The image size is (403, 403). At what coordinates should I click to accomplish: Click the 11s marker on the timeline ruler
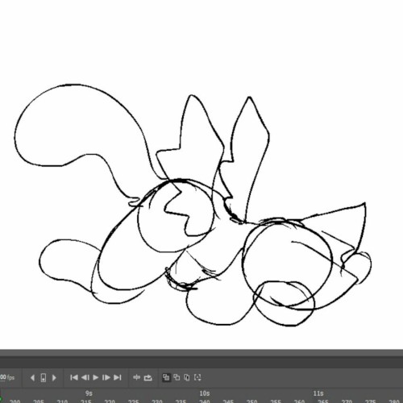[x=318, y=393]
